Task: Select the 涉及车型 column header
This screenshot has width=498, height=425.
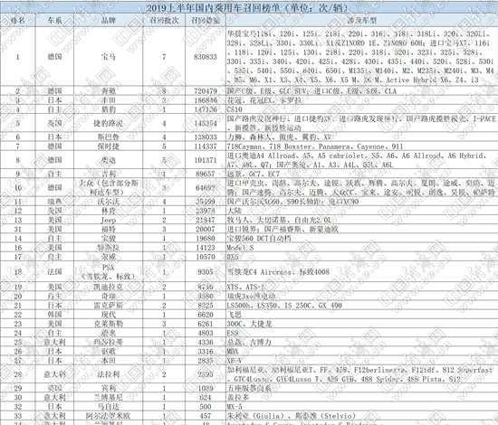Action: 362,21
